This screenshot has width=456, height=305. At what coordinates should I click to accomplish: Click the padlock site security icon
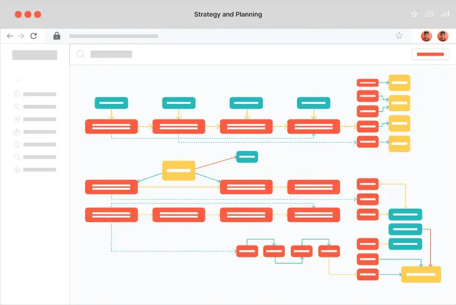click(x=56, y=36)
